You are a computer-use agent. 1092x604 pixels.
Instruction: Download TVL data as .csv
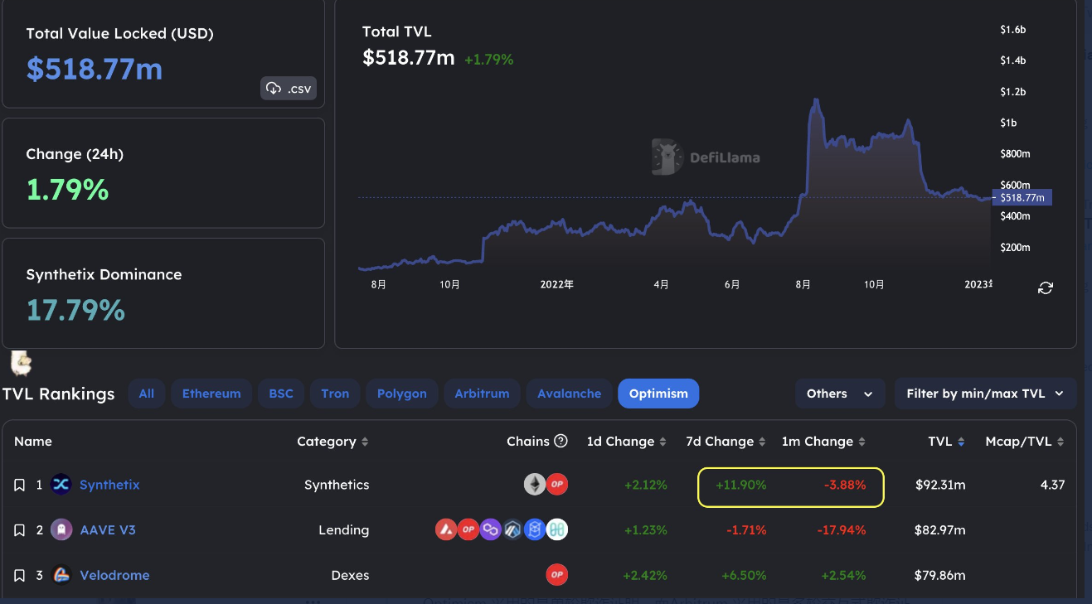tap(289, 89)
